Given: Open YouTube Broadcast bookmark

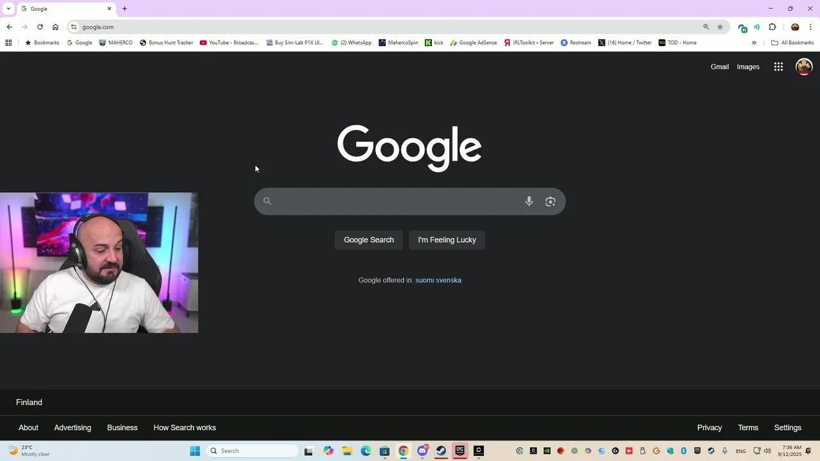Looking at the screenshot, I should 229,43.
